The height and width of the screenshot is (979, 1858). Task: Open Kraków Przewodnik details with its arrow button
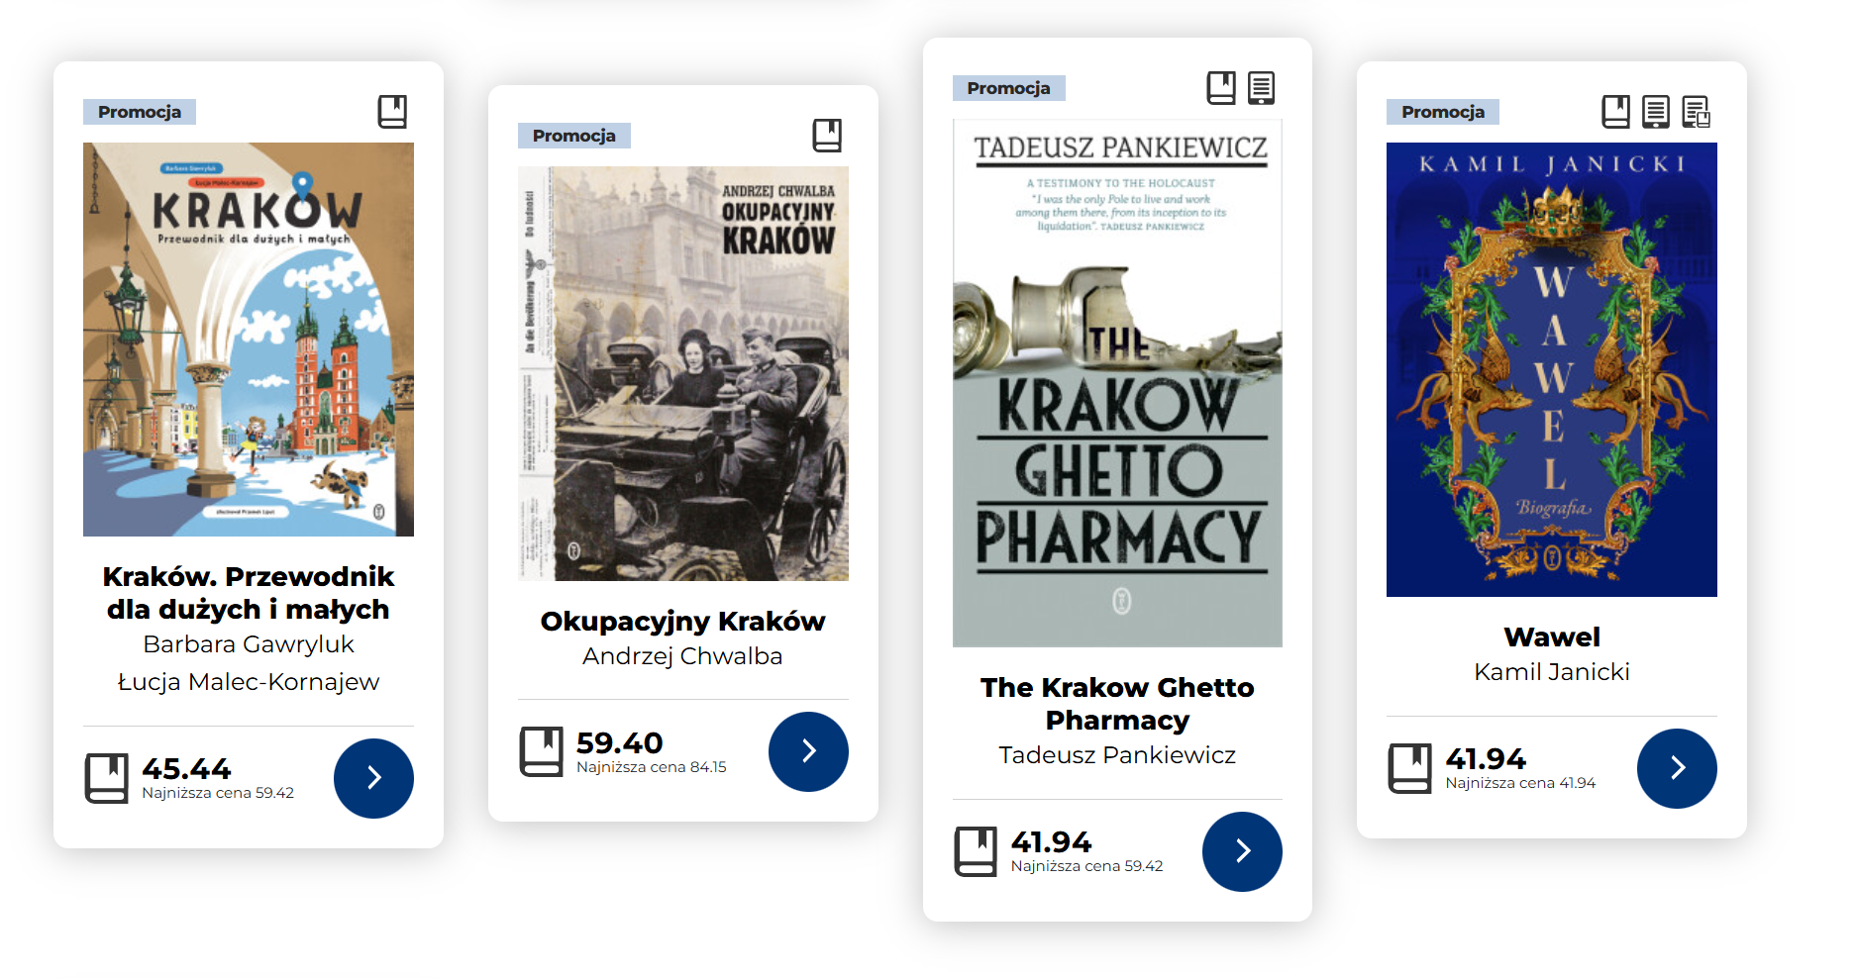[373, 778]
